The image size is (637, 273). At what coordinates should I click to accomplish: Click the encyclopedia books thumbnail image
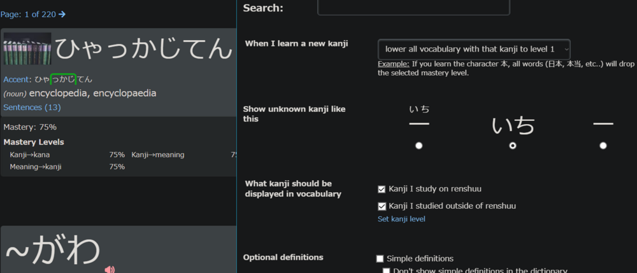pyautogui.click(x=27, y=49)
